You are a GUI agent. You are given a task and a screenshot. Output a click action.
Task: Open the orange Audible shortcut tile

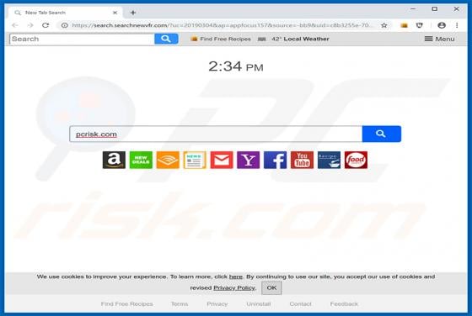tap(168, 160)
